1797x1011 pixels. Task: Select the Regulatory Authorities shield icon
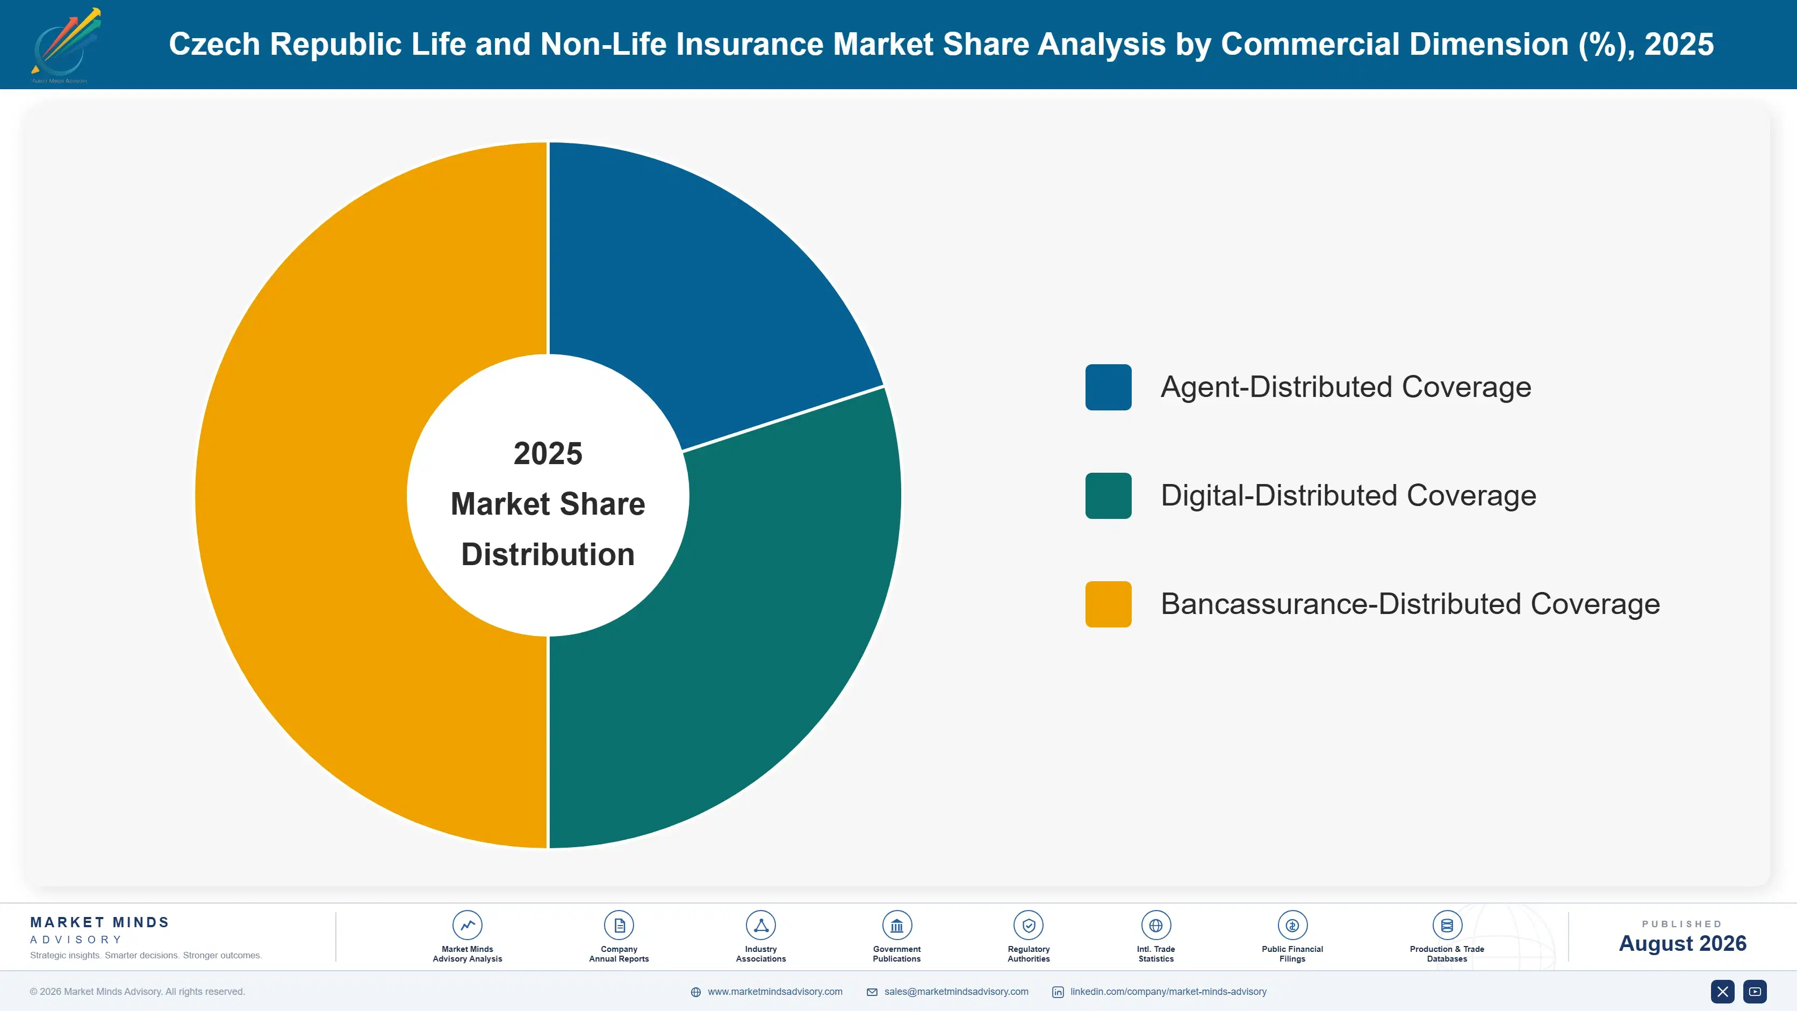pyautogui.click(x=1028, y=925)
